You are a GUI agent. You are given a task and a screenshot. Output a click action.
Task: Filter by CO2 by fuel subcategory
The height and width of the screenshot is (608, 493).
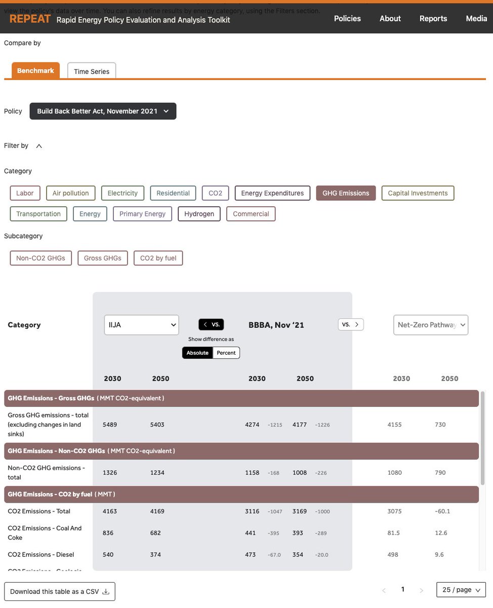point(158,258)
